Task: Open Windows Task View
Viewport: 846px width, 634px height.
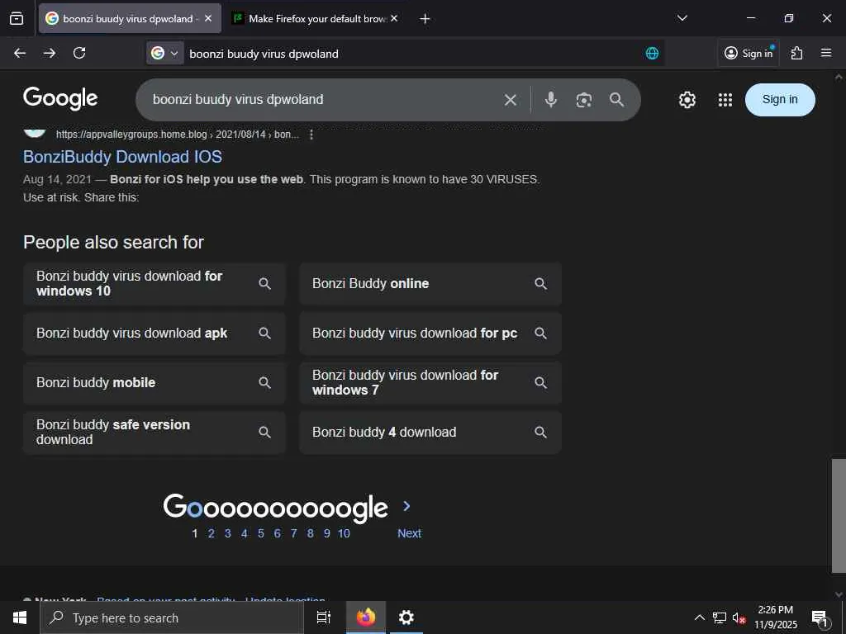Action: [324, 617]
